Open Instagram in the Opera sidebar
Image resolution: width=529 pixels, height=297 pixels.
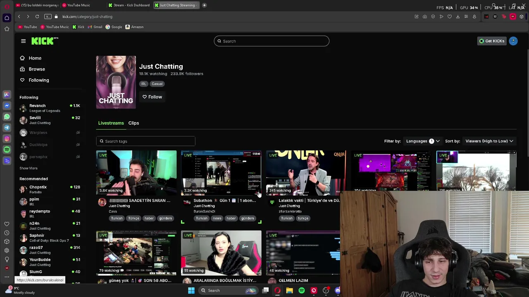tap(7, 139)
